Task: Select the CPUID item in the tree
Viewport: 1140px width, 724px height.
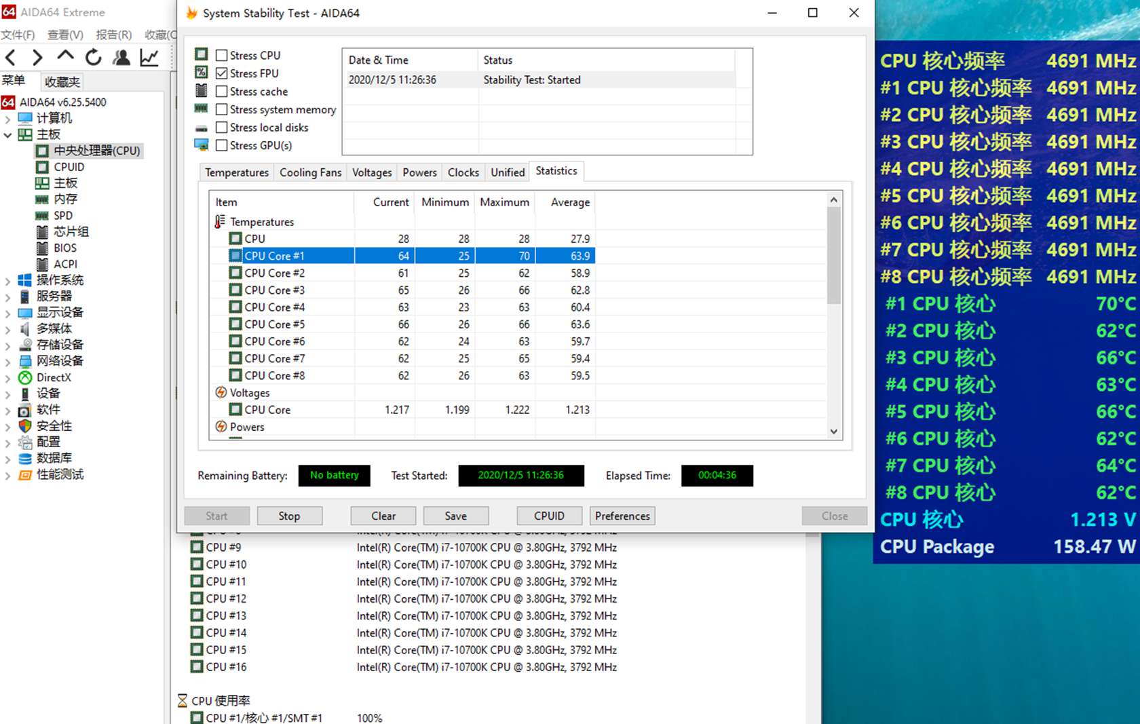Action: 69,167
